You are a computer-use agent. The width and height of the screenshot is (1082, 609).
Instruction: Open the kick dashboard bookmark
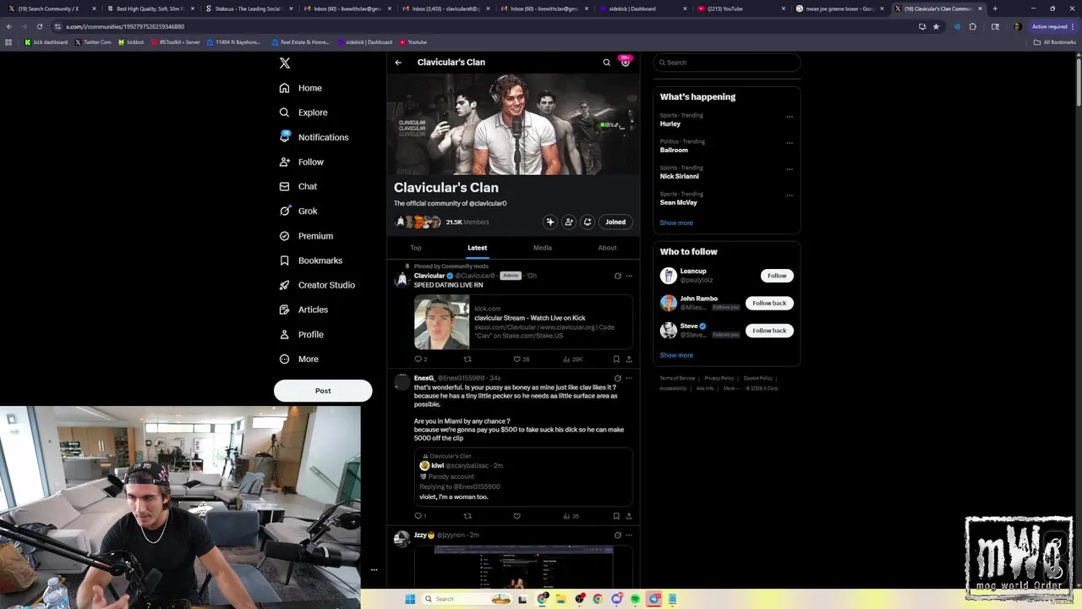tap(46, 42)
